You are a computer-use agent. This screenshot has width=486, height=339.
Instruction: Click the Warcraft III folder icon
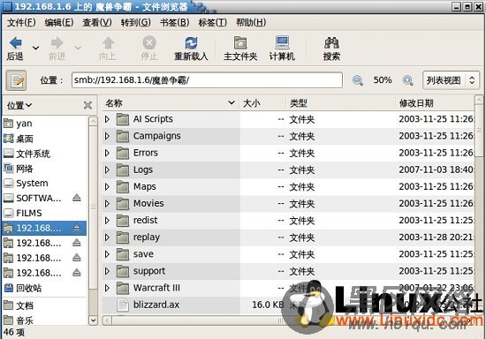pyautogui.click(x=123, y=288)
